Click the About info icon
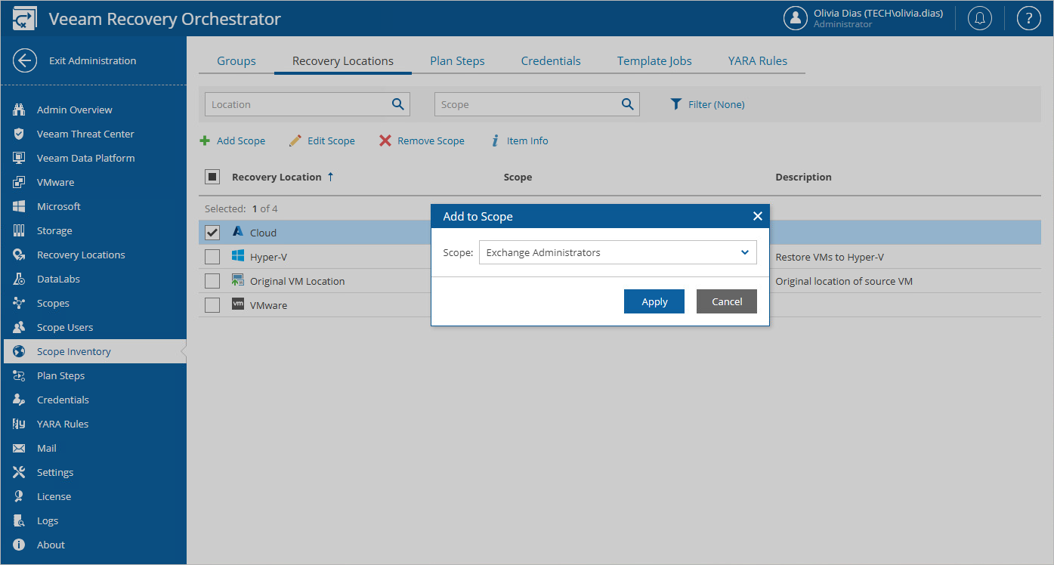 point(20,545)
